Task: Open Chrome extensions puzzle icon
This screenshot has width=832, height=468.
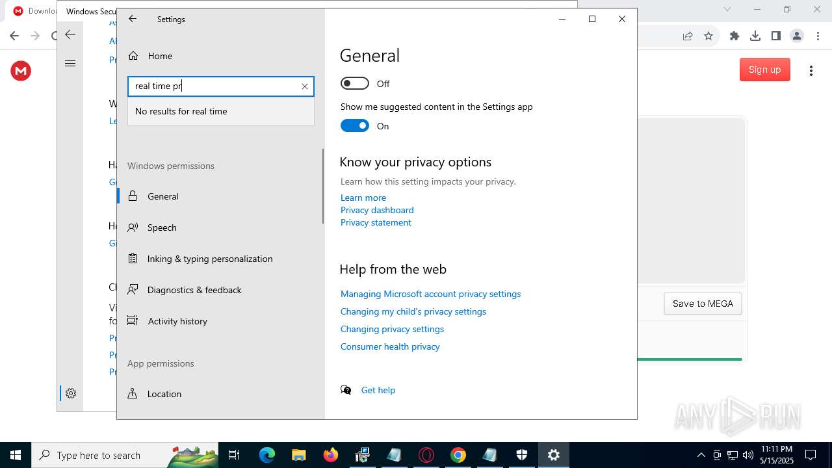Action: (x=734, y=36)
